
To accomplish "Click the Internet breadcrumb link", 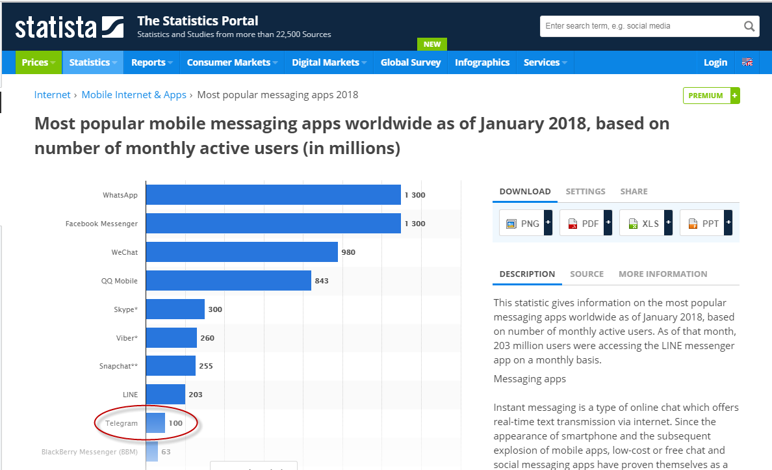I will [52, 95].
